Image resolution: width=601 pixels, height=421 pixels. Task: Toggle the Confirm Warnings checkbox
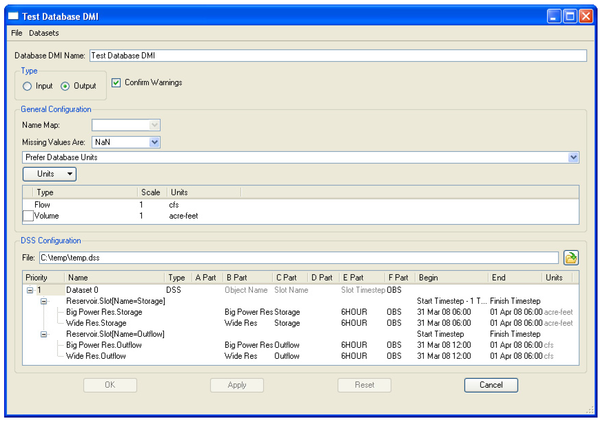pyautogui.click(x=116, y=83)
